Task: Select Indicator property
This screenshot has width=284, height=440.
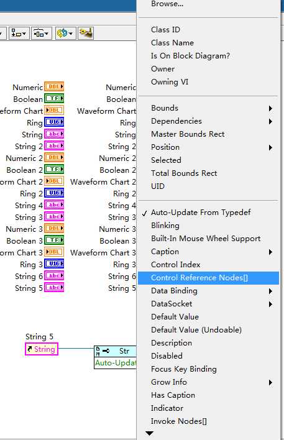Action: click(x=208, y=408)
